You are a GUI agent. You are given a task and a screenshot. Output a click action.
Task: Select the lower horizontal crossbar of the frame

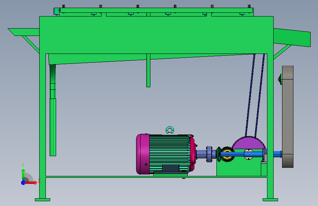[x=156, y=177]
